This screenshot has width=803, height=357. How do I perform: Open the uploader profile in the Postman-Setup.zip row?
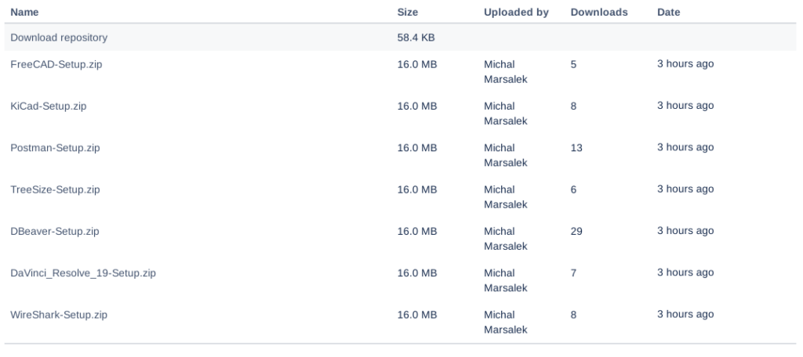[x=505, y=154]
